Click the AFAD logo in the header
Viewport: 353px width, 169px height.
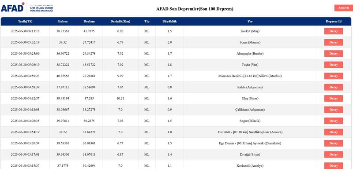(x=13, y=7)
